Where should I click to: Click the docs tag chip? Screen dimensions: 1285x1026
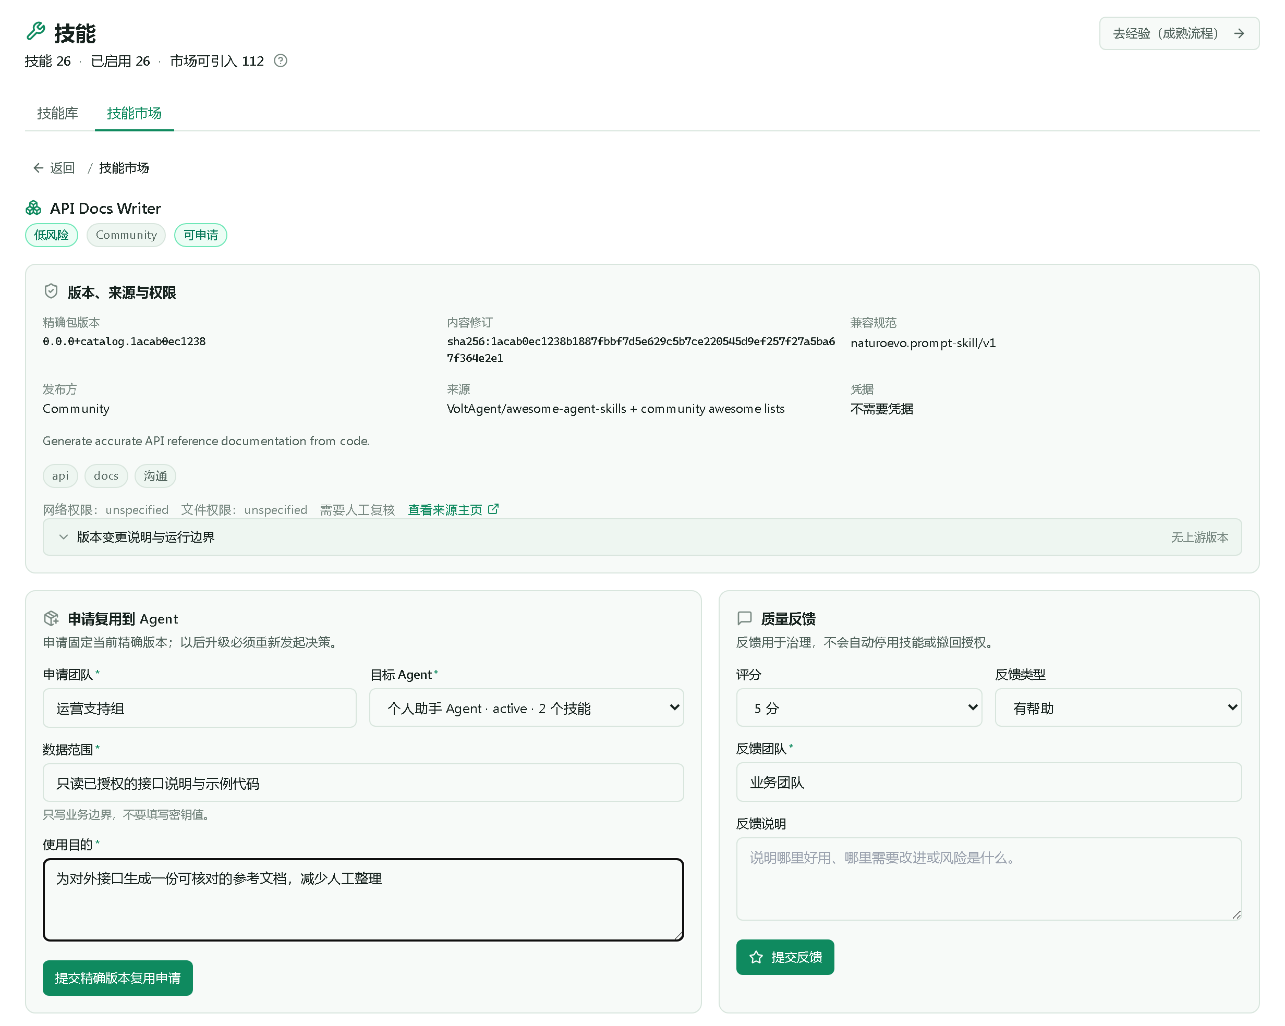tap(106, 475)
